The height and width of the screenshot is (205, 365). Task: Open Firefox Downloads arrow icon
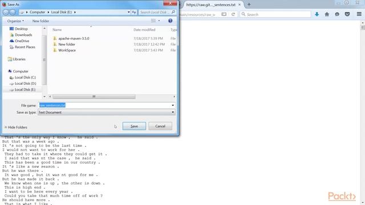(x=317, y=14)
